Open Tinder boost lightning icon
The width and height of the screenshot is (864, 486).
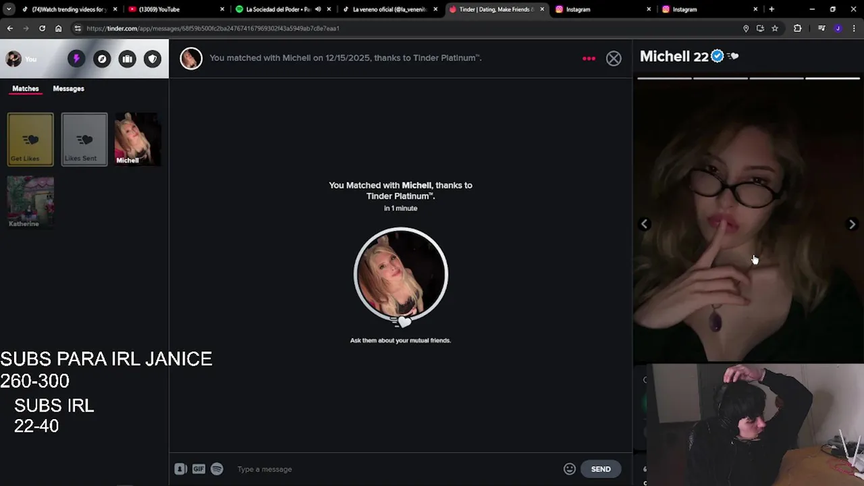click(76, 59)
